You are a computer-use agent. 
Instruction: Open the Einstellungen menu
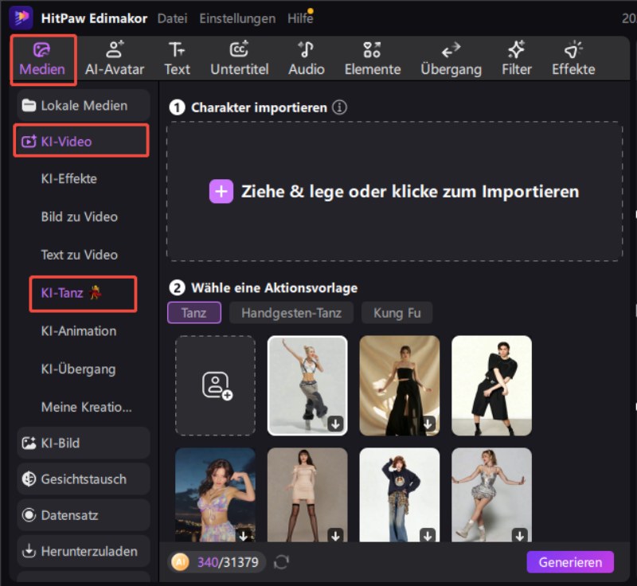tap(237, 18)
